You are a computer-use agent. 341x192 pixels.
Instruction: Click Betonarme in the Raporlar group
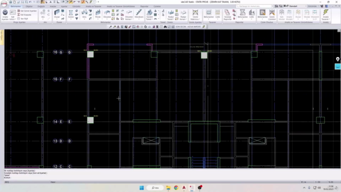(242, 14)
